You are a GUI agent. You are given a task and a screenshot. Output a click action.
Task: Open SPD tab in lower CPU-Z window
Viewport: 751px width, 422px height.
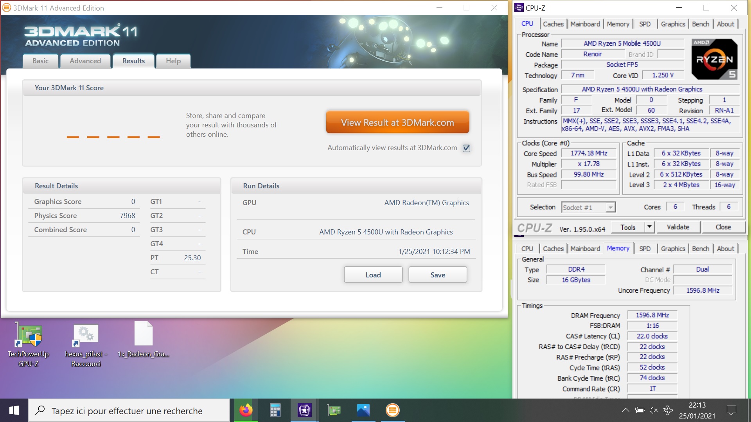(x=645, y=249)
